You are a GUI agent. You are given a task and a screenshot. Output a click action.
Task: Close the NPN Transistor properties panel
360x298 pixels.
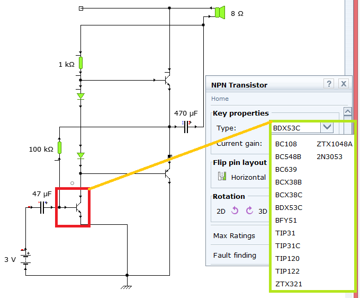(x=344, y=84)
